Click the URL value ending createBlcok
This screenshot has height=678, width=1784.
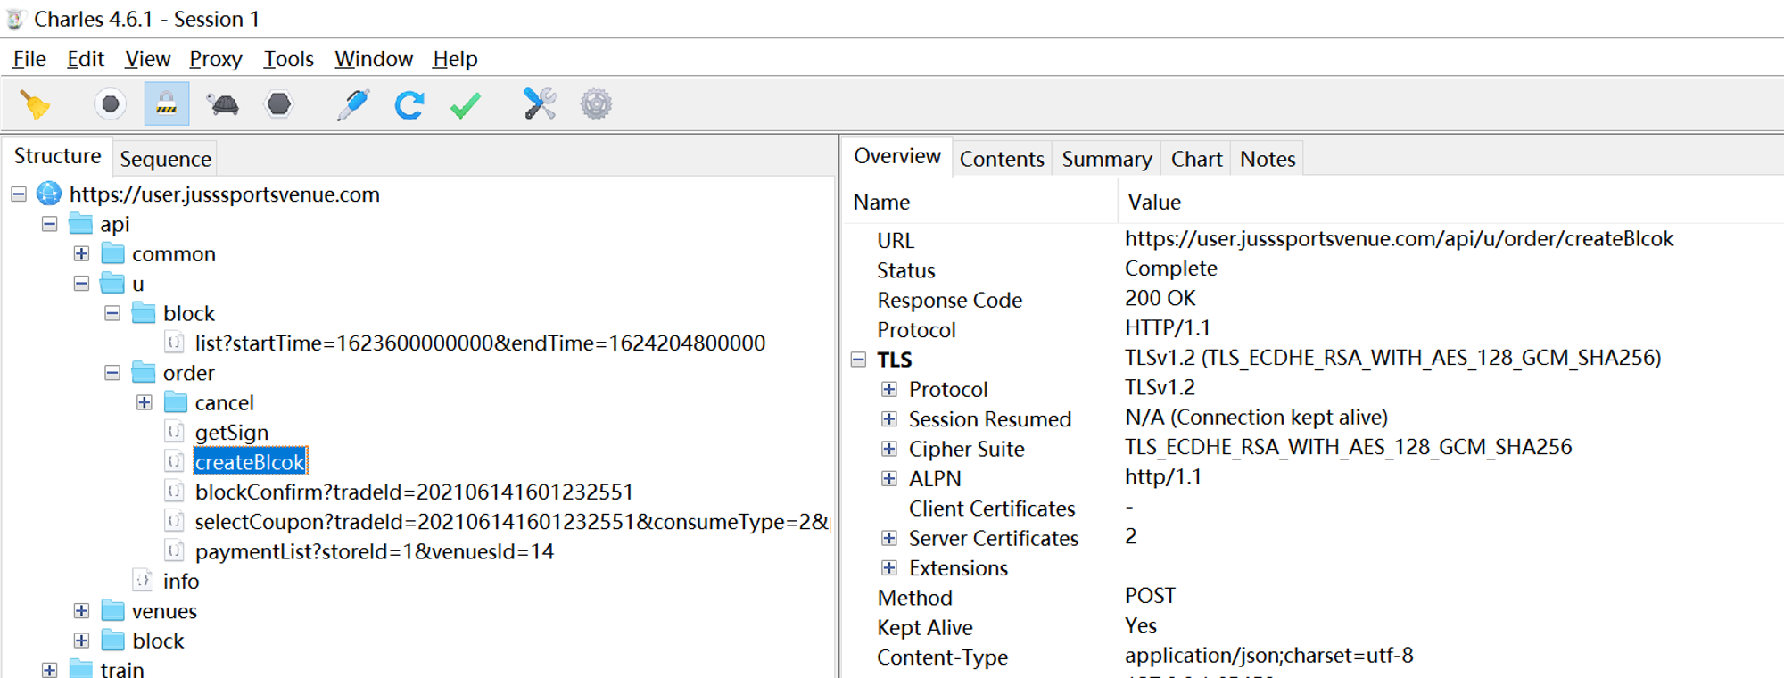click(1399, 238)
